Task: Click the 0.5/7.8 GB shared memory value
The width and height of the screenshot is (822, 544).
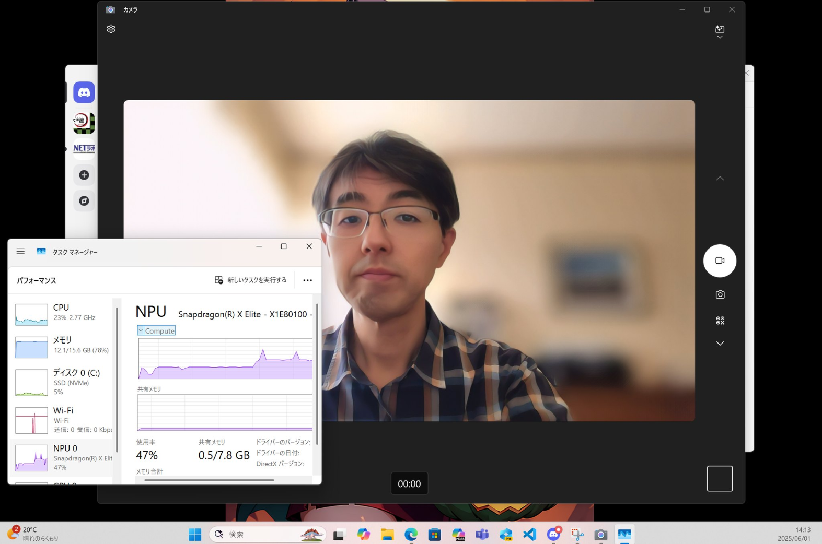Action: (x=224, y=455)
